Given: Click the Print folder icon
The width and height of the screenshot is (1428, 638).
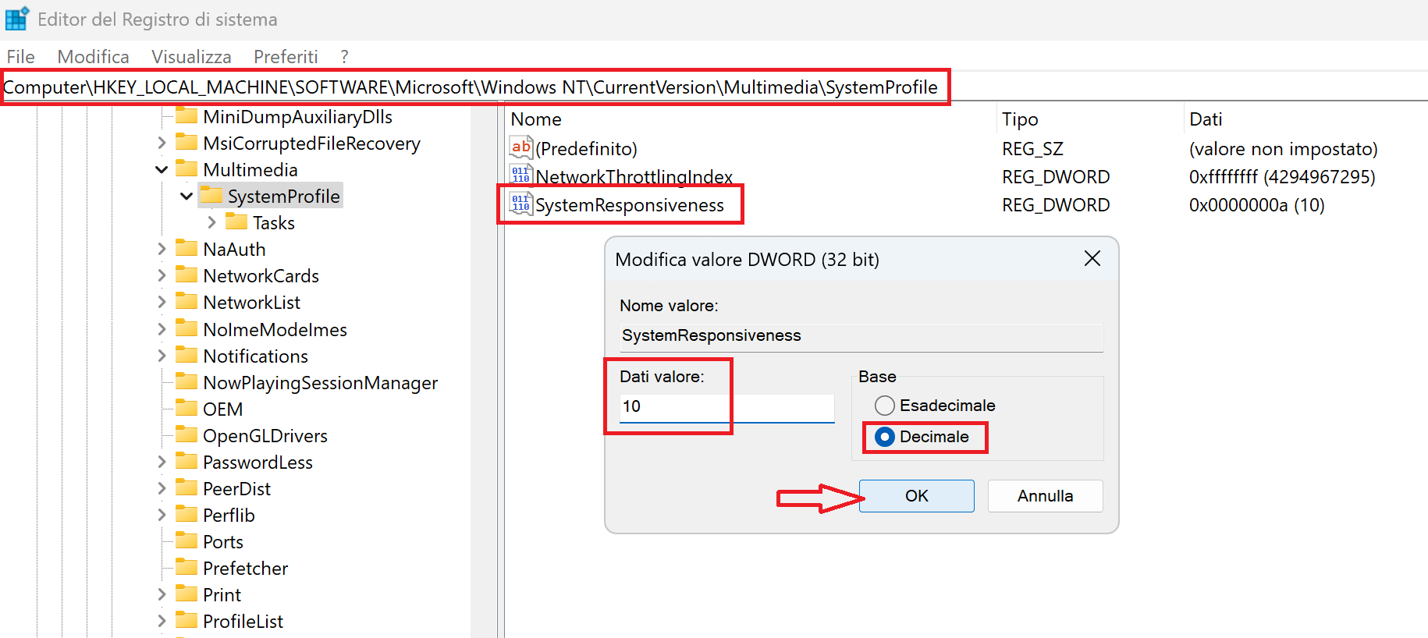Looking at the screenshot, I should pos(186,594).
